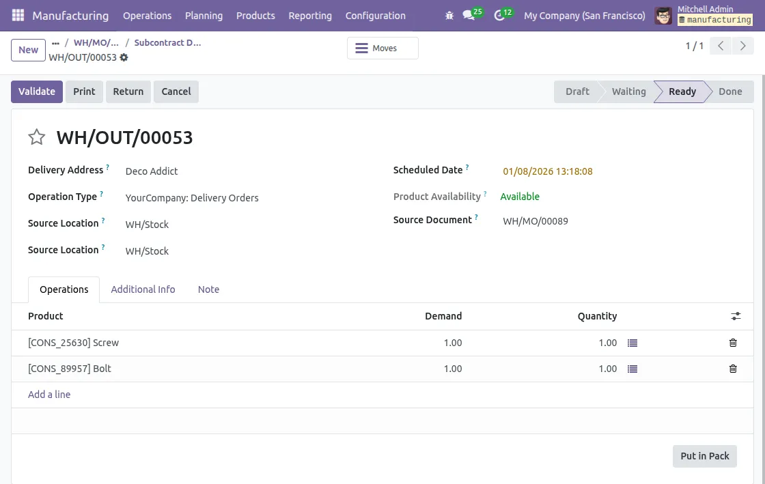The image size is (765, 484).
Task: Expand the breadcrumb ellipsis
Action: pos(56,43)
